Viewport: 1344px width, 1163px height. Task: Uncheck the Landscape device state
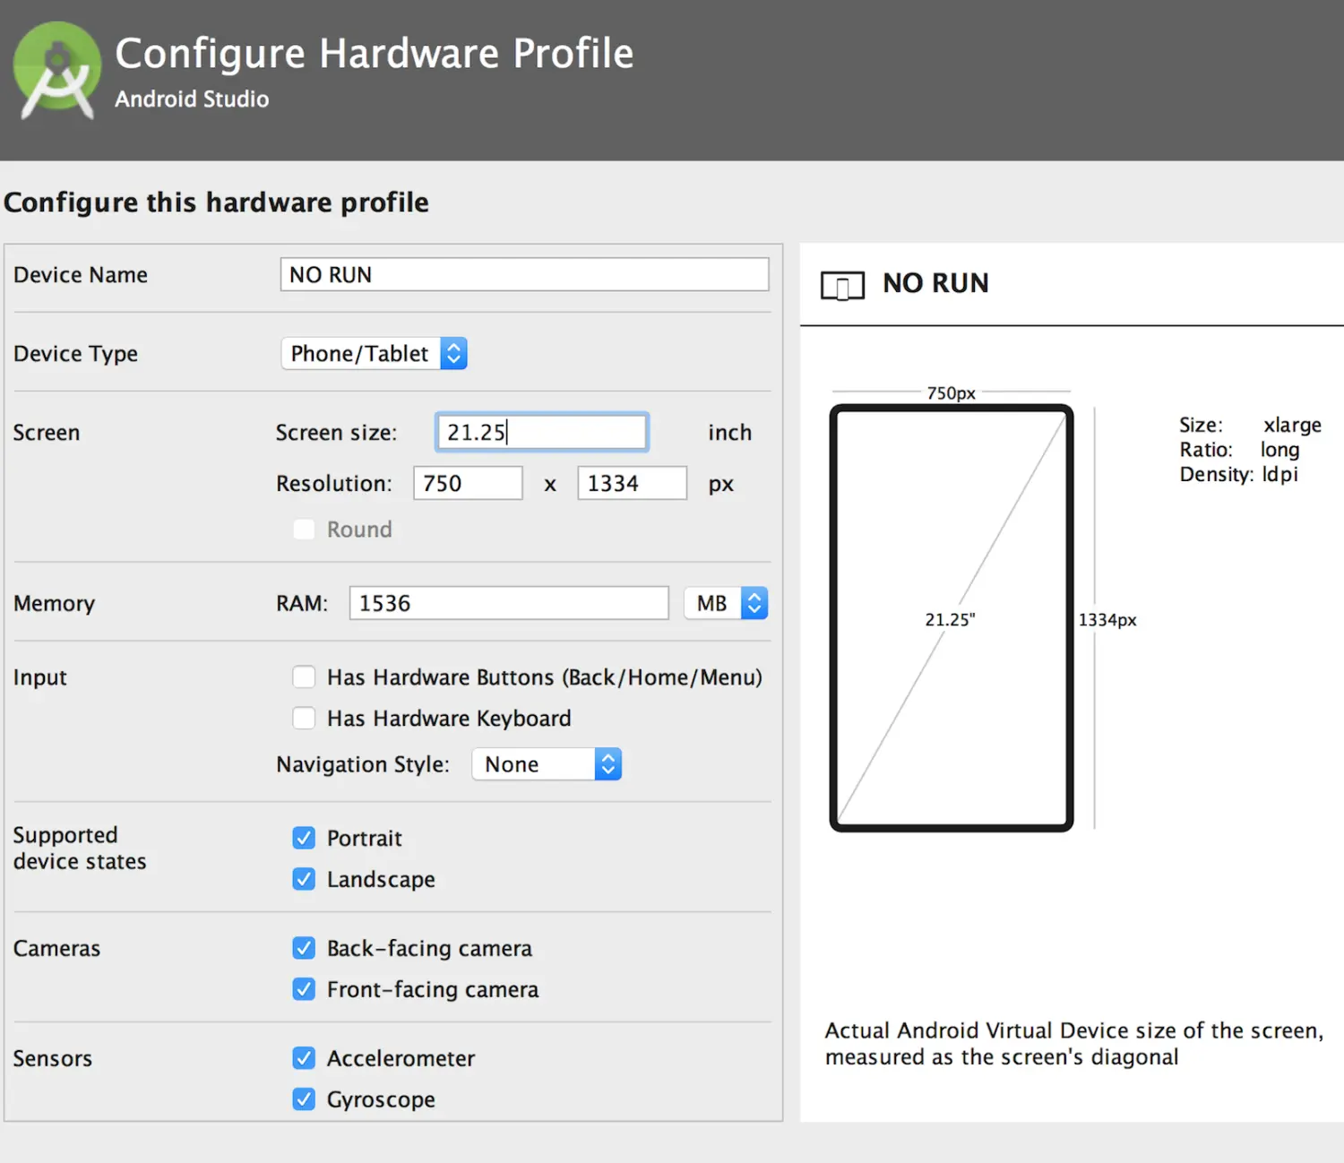tap(304, 879)
